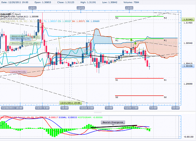This screenshot has height=141, width=196.
Task: Click the Low: 1.30842 header field
Action: [x=110, y=3]
